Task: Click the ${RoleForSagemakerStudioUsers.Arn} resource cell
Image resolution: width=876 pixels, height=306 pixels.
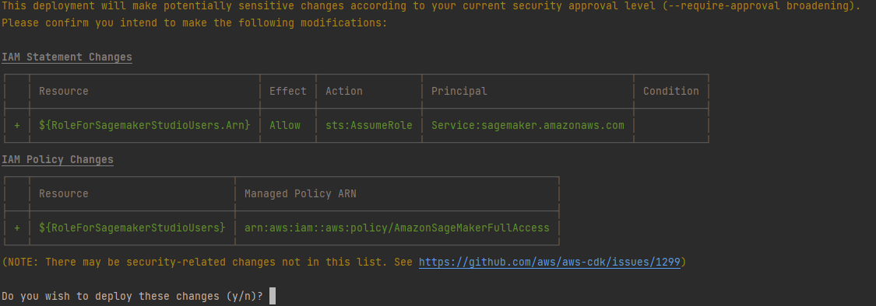Action: click(145, 125)
